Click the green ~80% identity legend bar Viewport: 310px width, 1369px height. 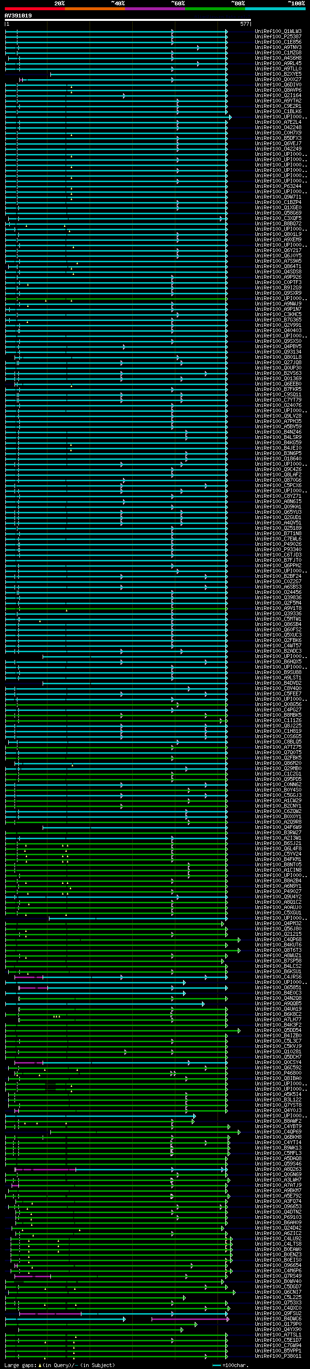pos(215,9)
